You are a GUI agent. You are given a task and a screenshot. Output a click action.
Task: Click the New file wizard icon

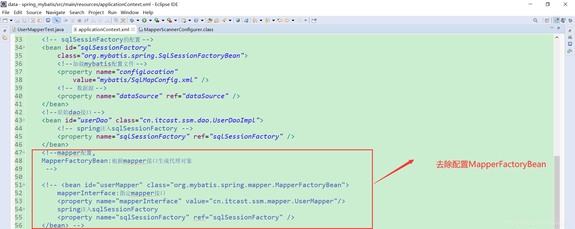(5, 20)
